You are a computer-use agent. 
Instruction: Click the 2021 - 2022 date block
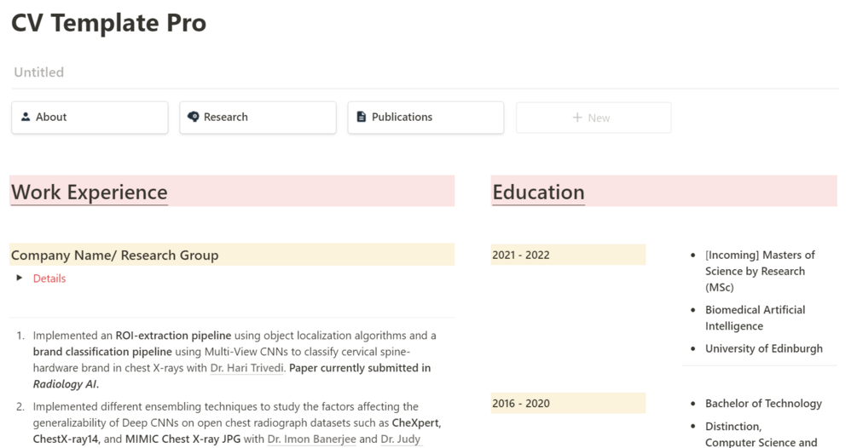(x=521, y=256)
